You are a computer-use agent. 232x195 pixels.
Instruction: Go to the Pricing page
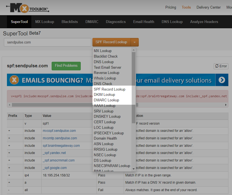click(171, 7)
